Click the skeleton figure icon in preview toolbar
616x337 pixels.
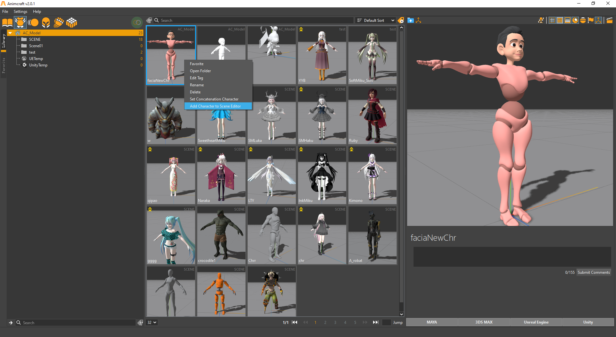pyautogui.click(x=541, y=20)
